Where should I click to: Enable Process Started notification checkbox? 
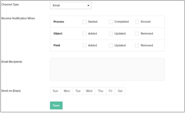[85, 22]
